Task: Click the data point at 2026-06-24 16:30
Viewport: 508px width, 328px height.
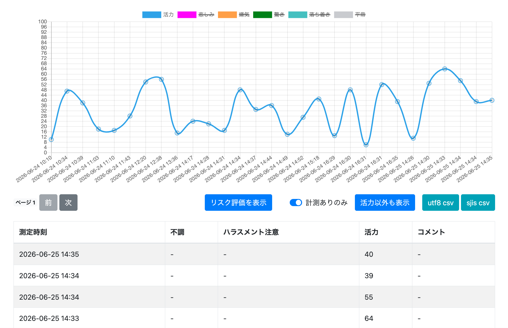Action: [x=350, y=90]
